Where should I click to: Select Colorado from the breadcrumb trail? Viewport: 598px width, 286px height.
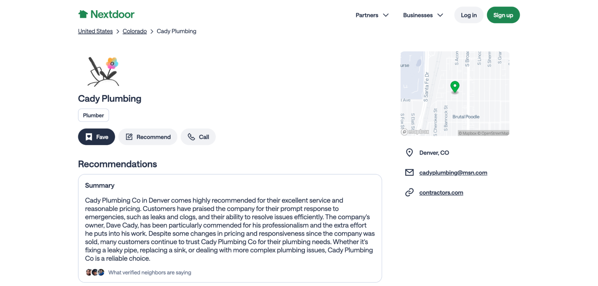pos(135,31)
